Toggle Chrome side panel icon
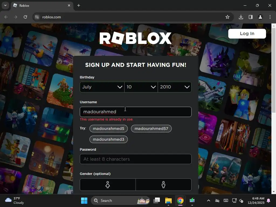Viewport: 276px width, 207px height. 251,17
